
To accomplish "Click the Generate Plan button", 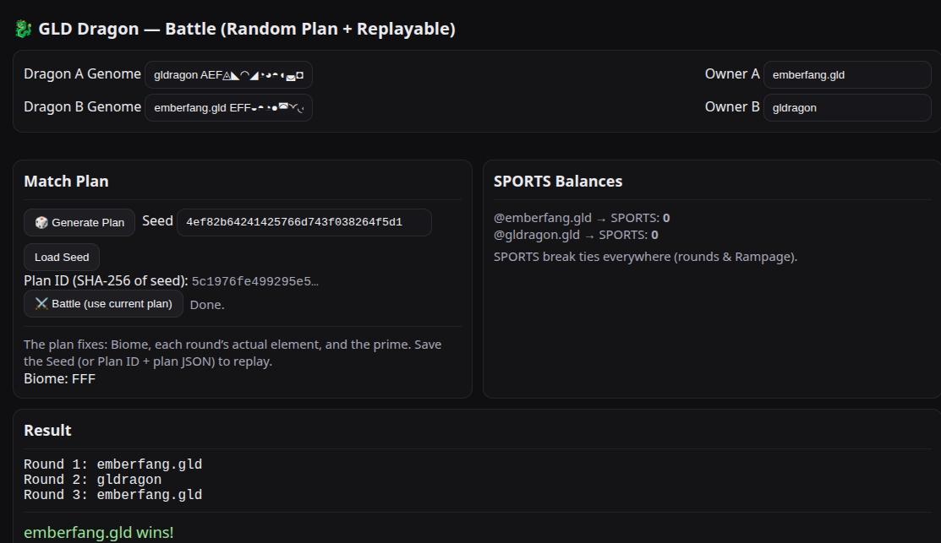I will (x=79, y=222).
